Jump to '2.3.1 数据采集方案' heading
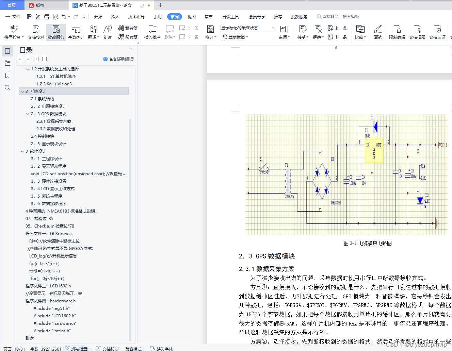 click(54, 121)
